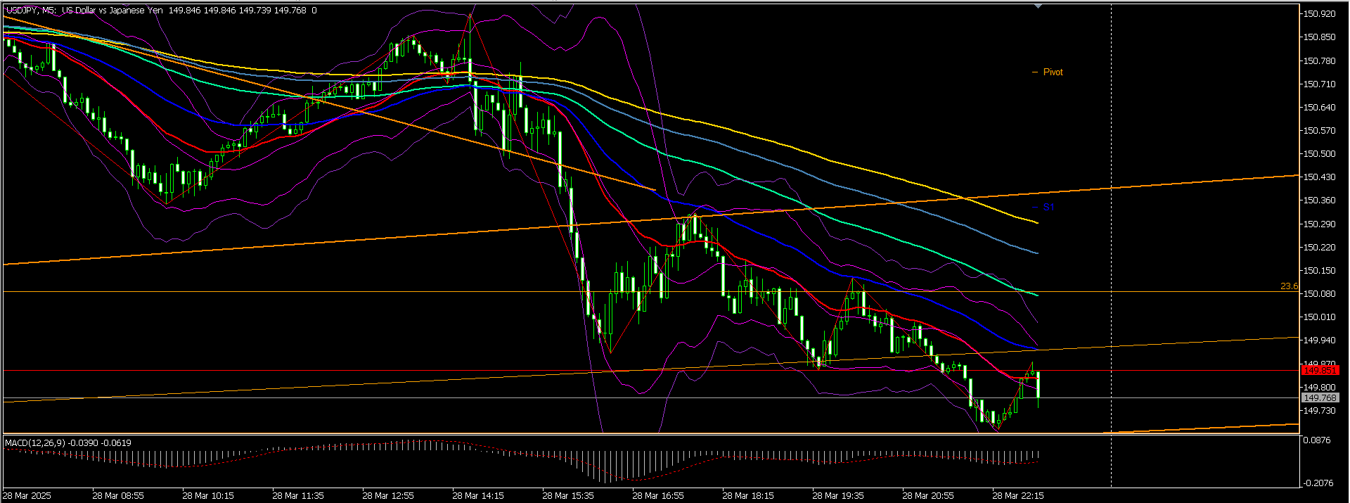Click the 0.0876 MACD scale value

[x=1317, y=440]
